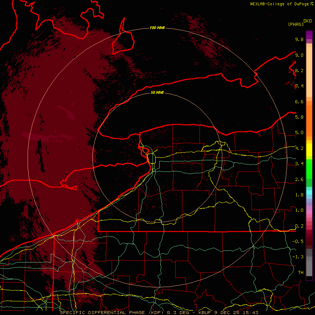This screenshot has height=315, width=315.
Task: Click the green segment of color bar
Action: click(309, 169)
